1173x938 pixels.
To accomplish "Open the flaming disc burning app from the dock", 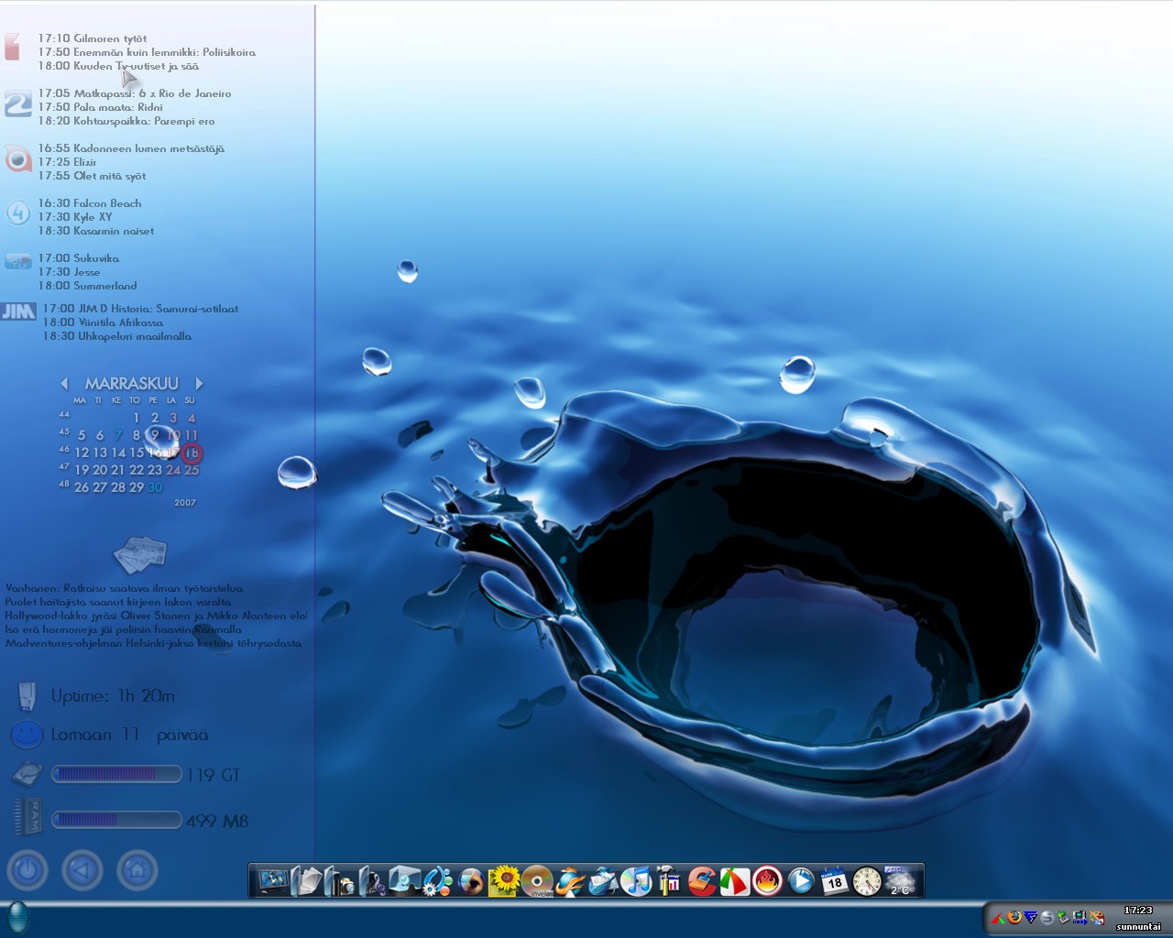I will [x=768, y=882].
